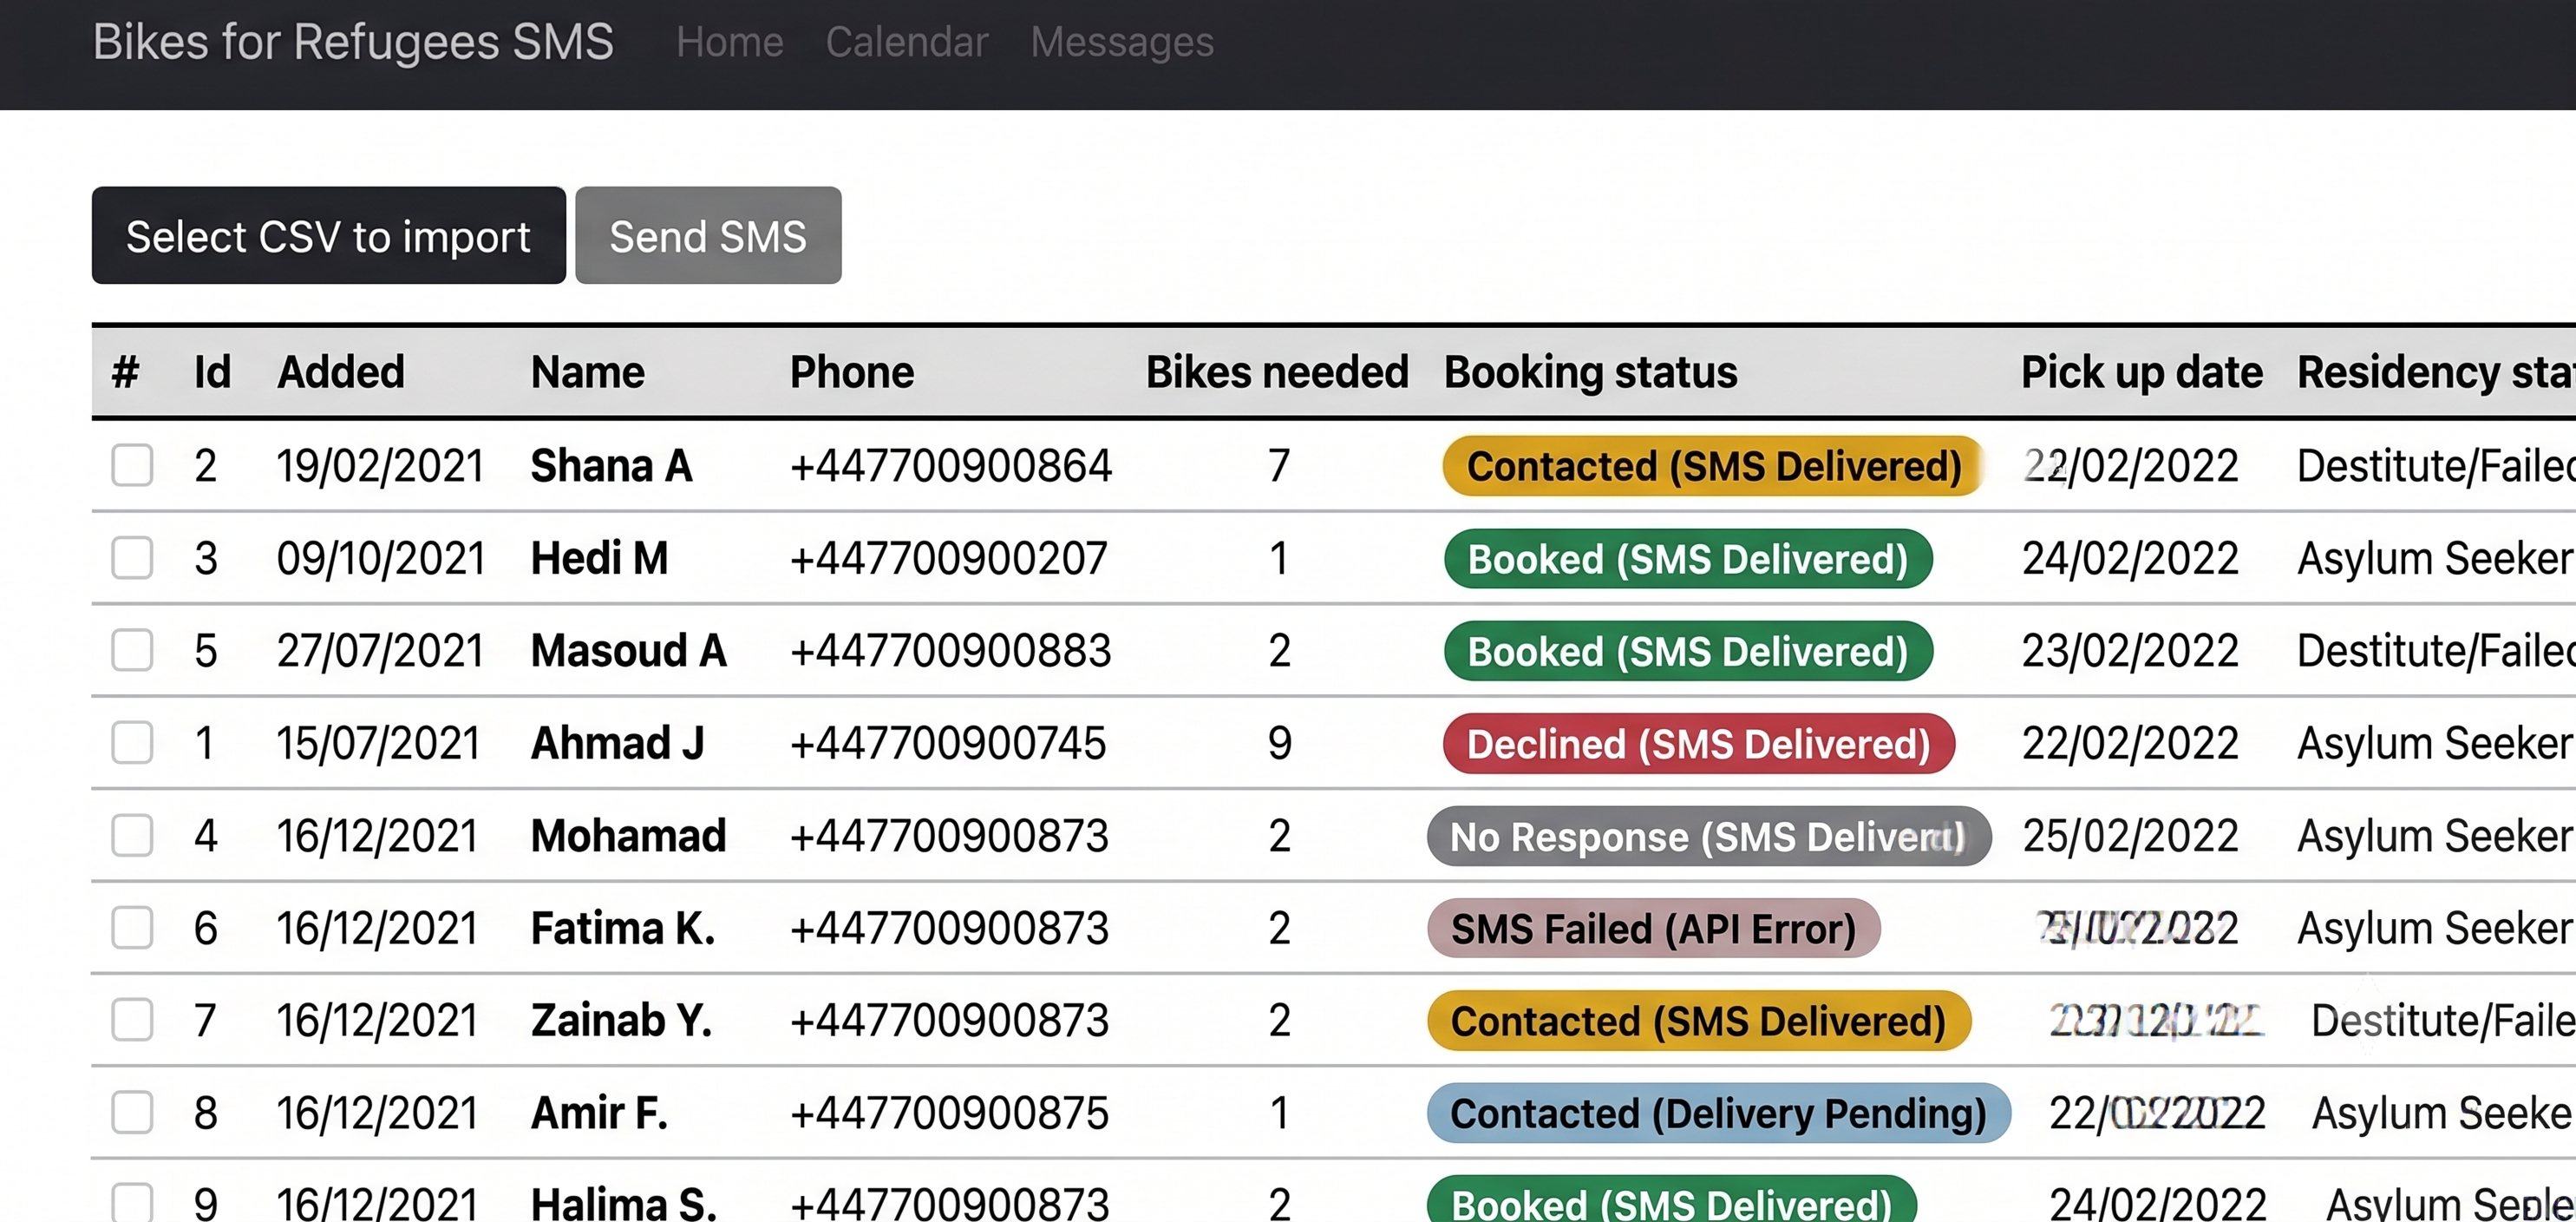Image resolution: width=2576 pixels, height=1222 pixels.
Task: Click Shana A's Contacted (SMS Delivered) badge
Action: (x=1713, y=465)
